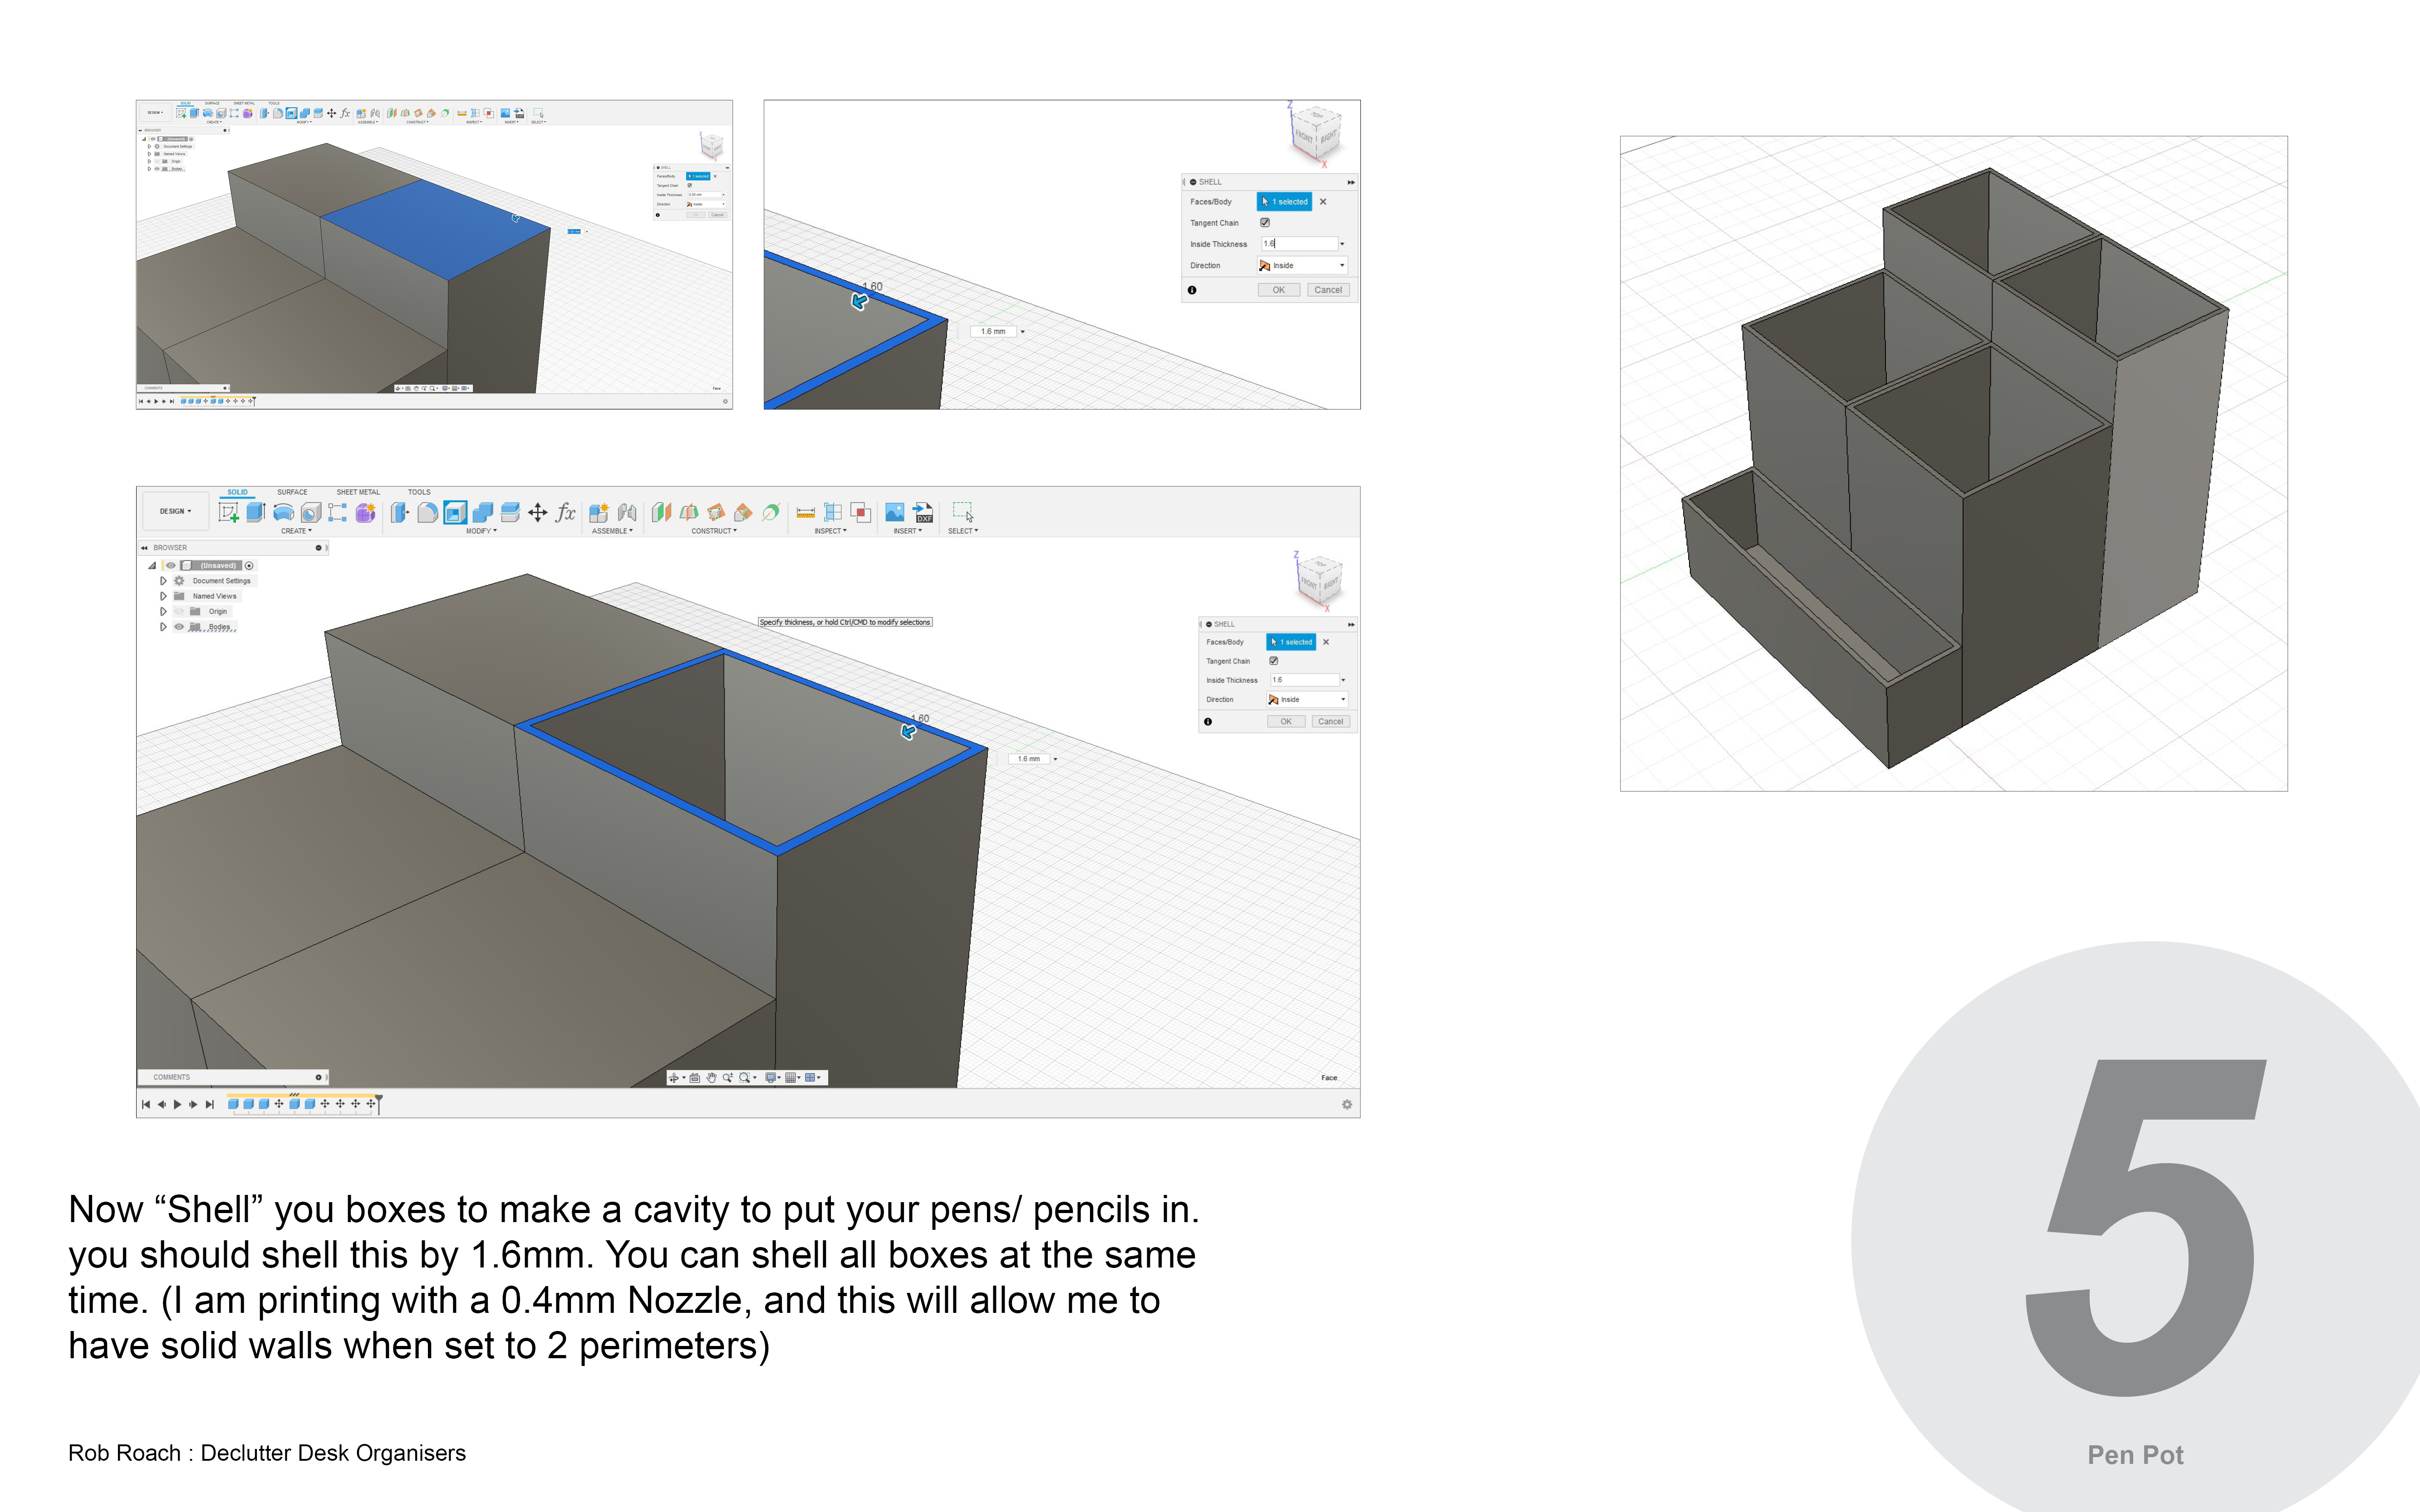Click OK in the Shell dialog
This screenshot has width=2420, height=1512.
pyautogui.click(x=1285, y=721)
